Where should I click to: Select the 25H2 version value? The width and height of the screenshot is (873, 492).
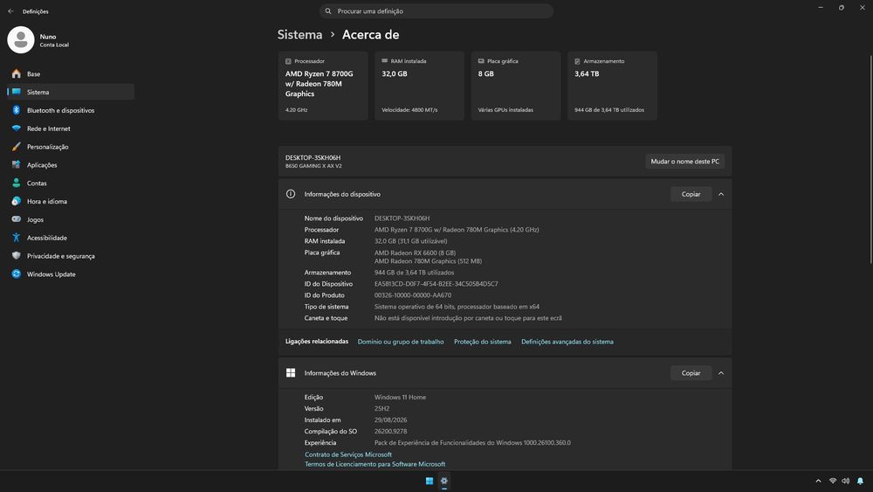point(382,408)
